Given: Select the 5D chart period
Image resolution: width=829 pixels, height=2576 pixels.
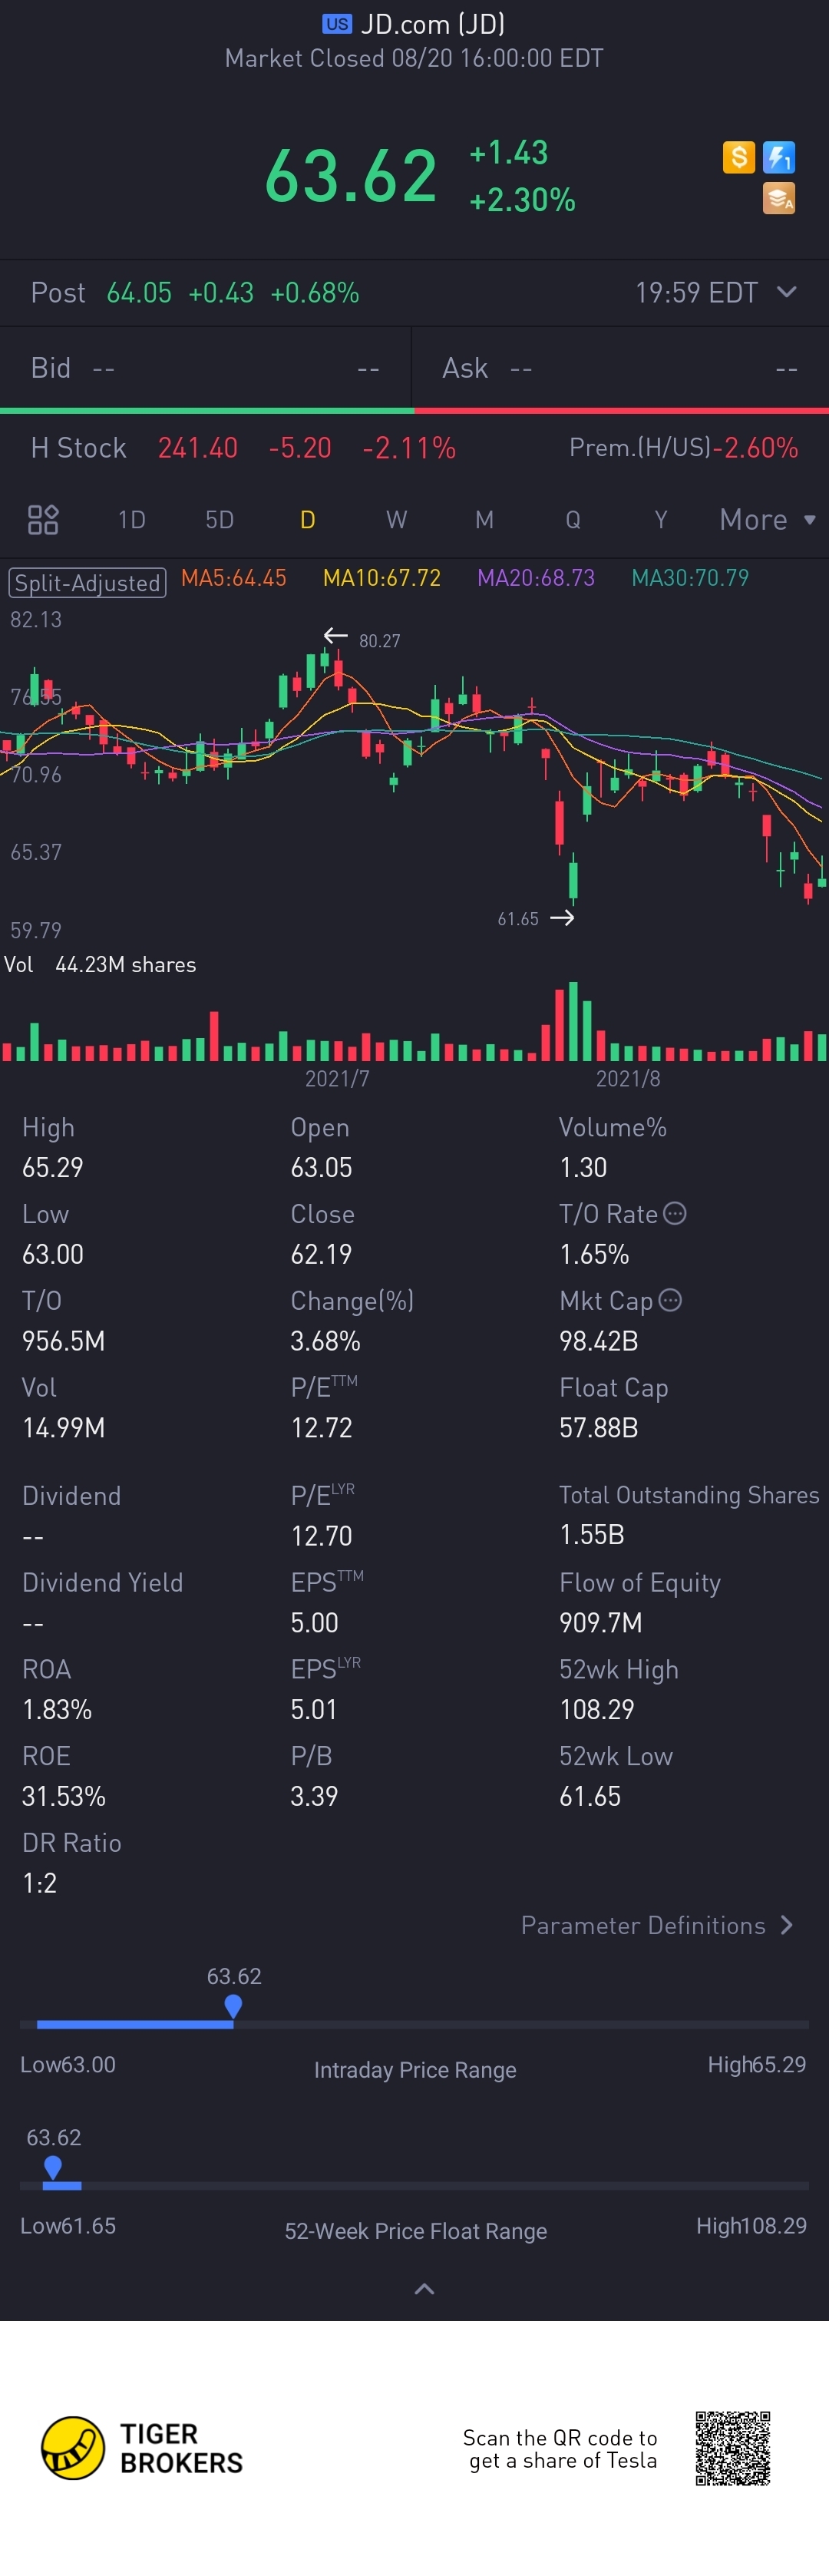Looking at the screenshot, I should point(219,520).
